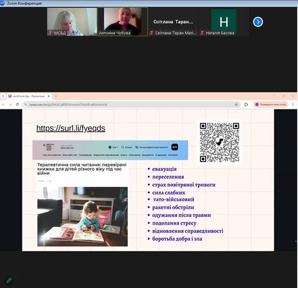Click the Zoom app icon in title bar

click(3, 3)
